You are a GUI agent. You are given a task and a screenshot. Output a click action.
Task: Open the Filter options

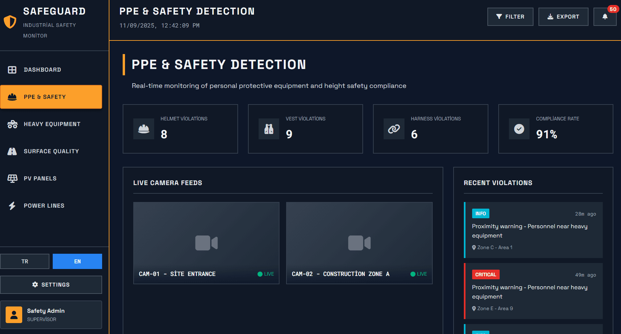point(510,17)
